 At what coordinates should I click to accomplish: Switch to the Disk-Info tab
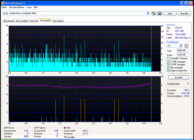click(x=34, y=21)
